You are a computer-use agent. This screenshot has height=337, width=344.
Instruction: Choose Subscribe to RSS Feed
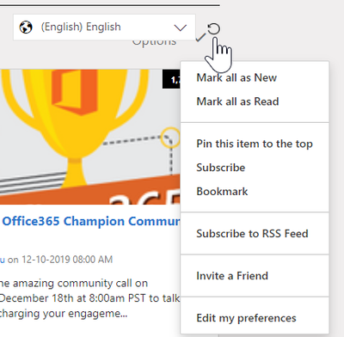pyautogui.click(x=252, y=234)
